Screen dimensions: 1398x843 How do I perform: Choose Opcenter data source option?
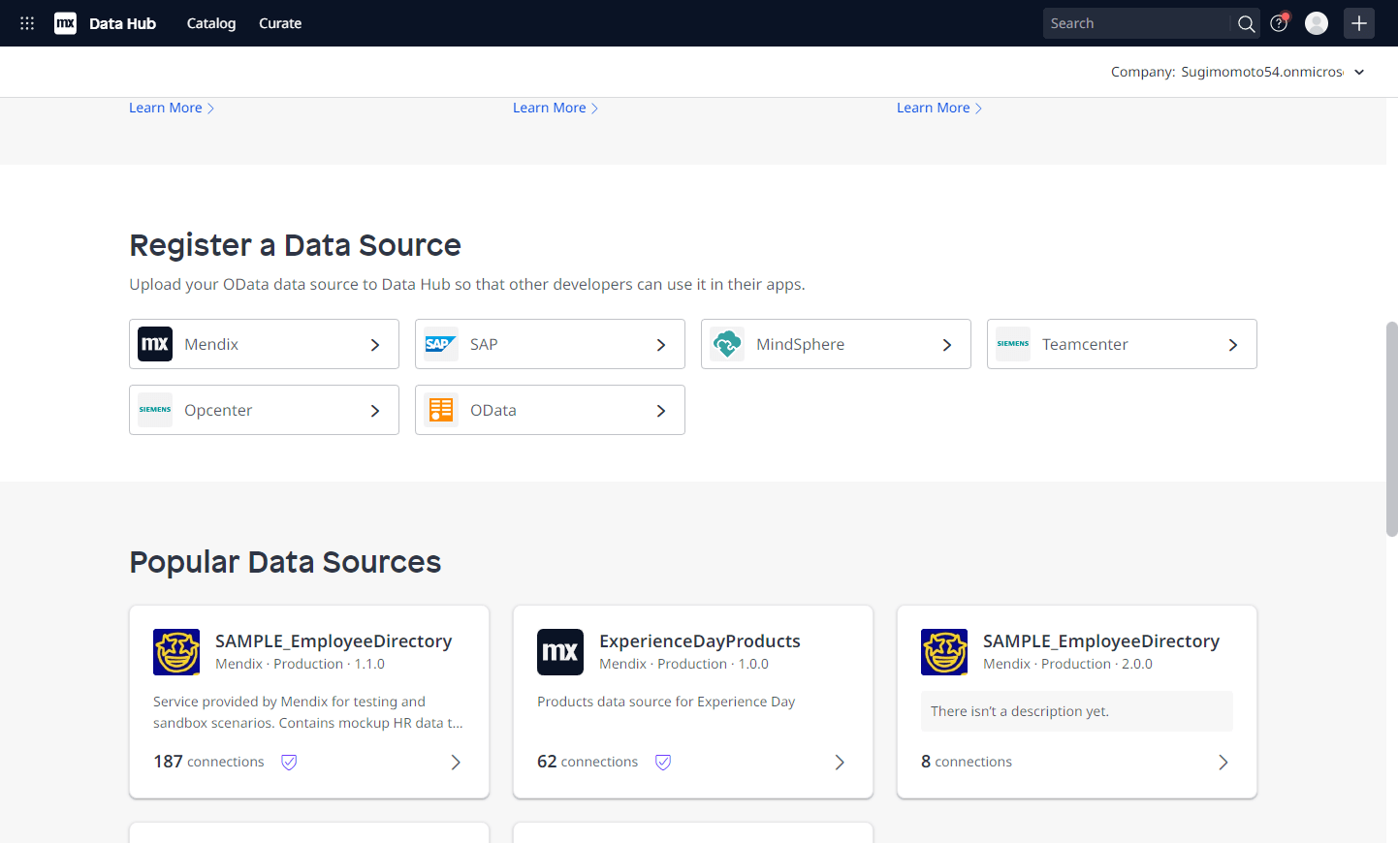(264, 410)
